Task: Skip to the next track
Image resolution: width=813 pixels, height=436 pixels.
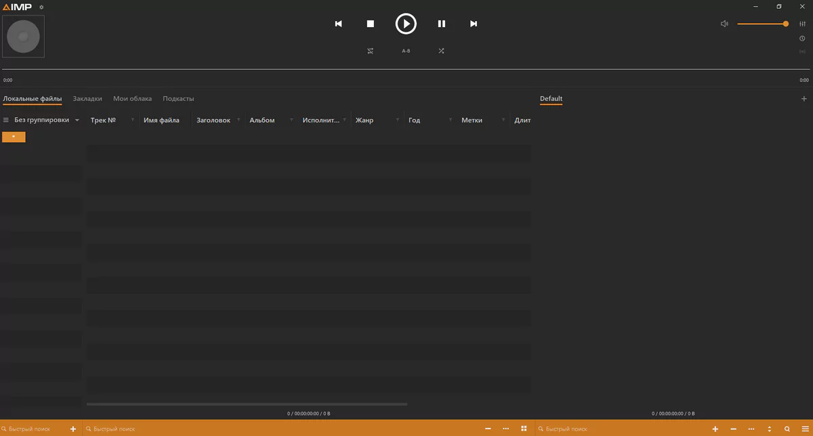Action: (474, 24)
